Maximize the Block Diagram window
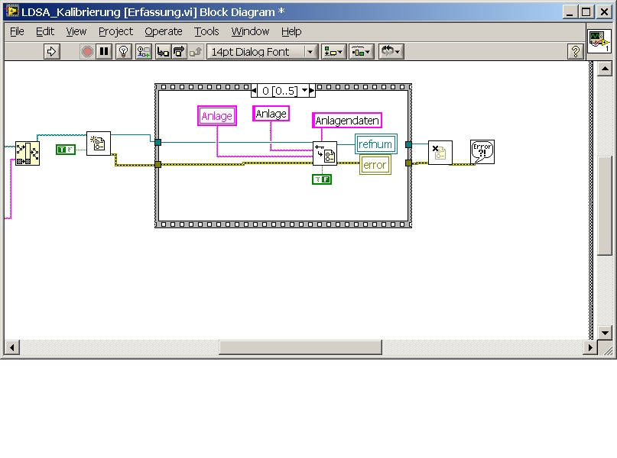 [x=586, y=11]
